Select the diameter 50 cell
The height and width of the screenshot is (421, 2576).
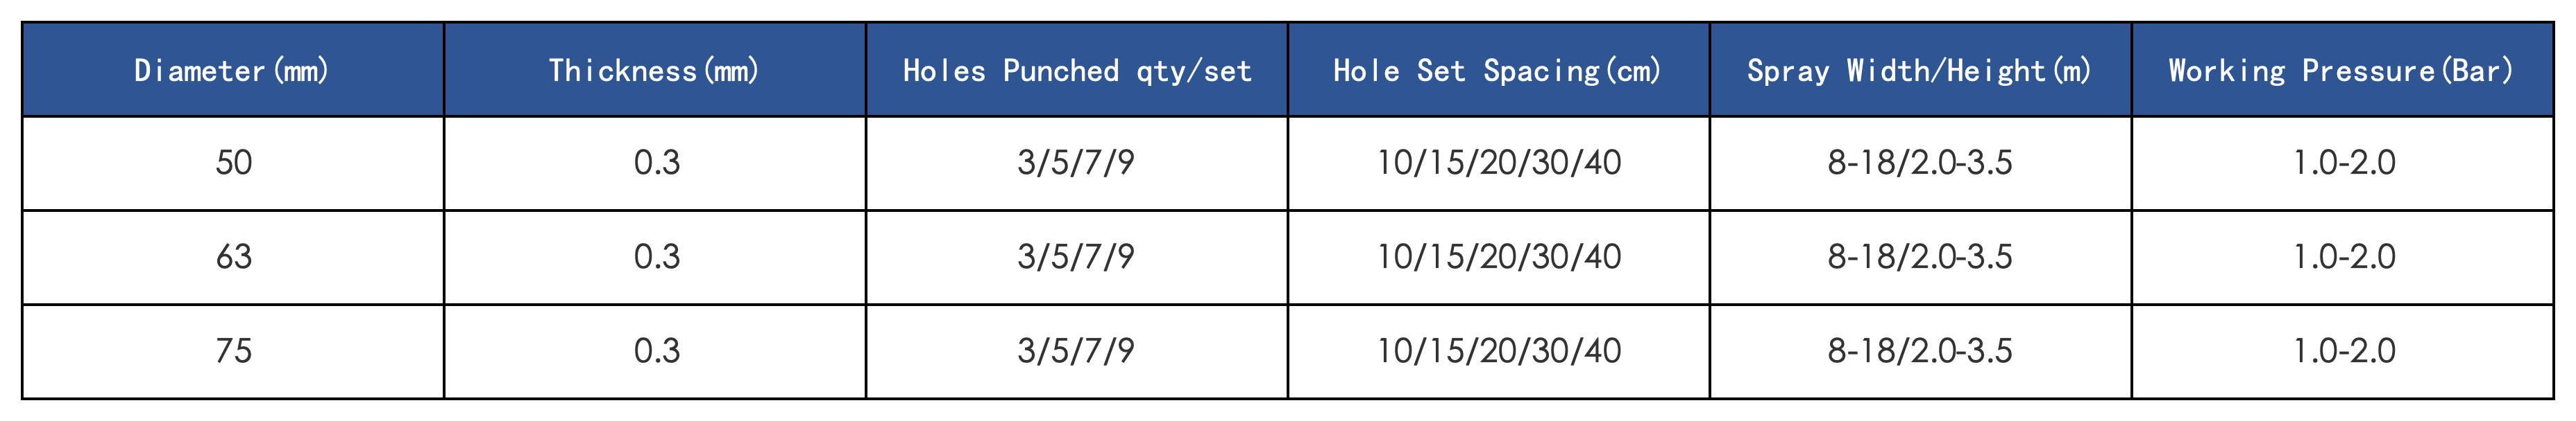point(232,163)
